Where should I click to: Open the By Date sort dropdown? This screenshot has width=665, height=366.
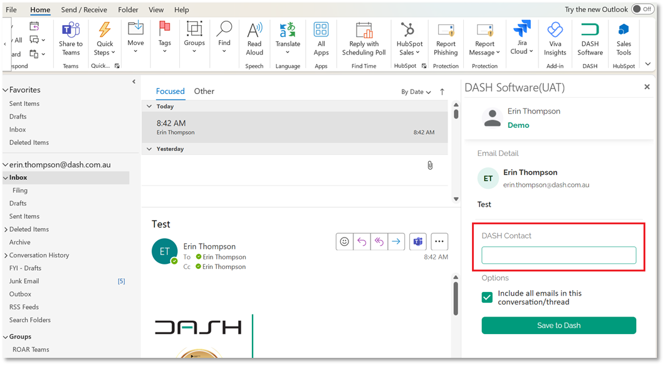tap(416, 91)
